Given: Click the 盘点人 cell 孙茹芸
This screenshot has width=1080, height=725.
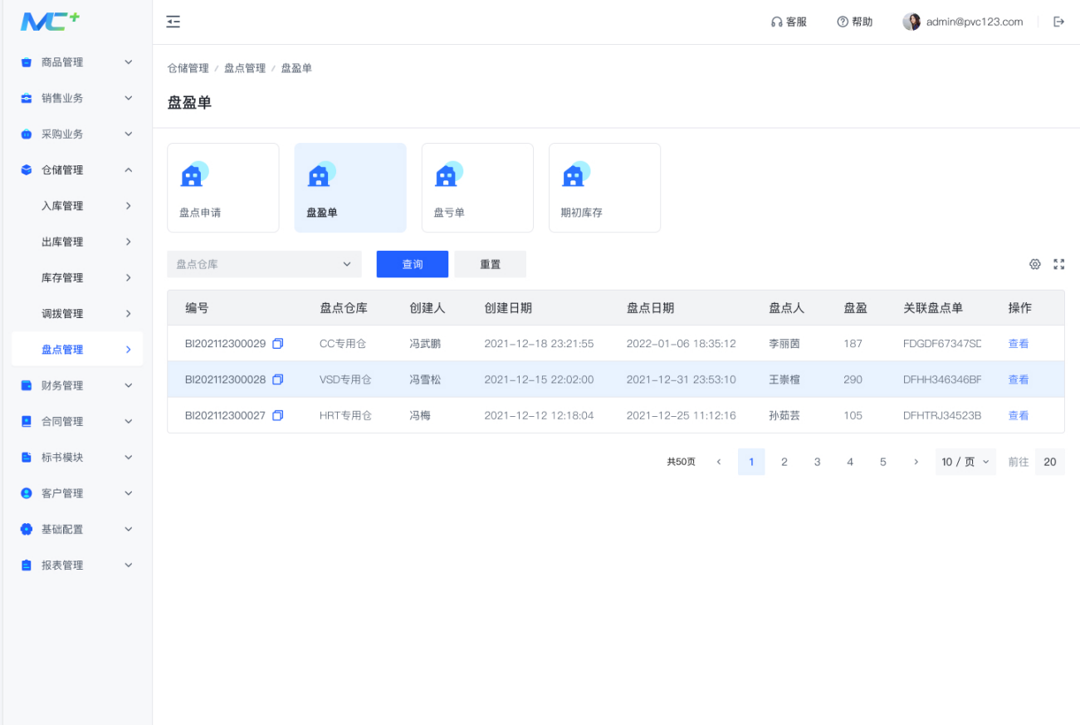Looking at the screenshot, I should (x=784, y=415).
